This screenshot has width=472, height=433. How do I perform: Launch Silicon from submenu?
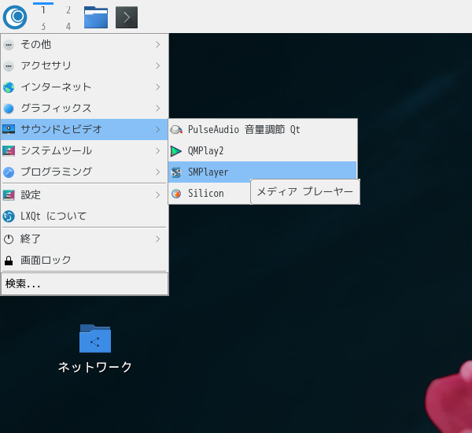[x=209, y=193]
